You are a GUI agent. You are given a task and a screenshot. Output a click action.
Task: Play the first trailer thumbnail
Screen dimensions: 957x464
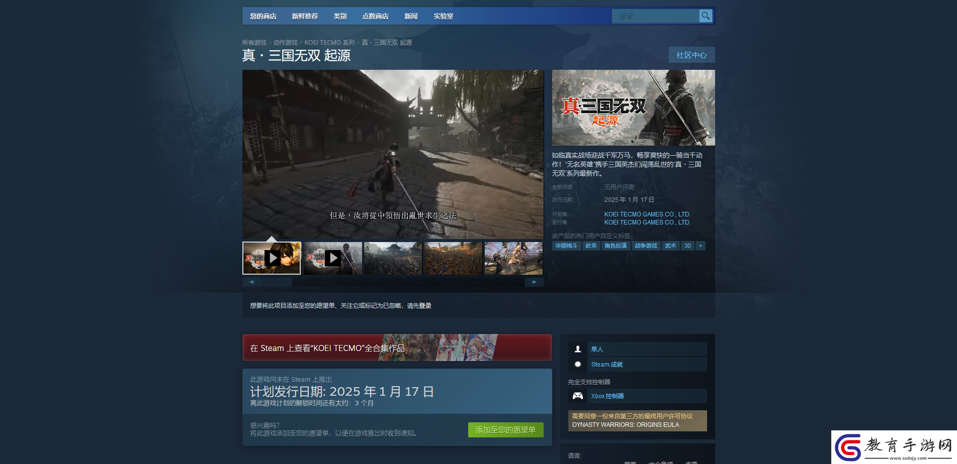pyautogui.click(x=272, y=258)
